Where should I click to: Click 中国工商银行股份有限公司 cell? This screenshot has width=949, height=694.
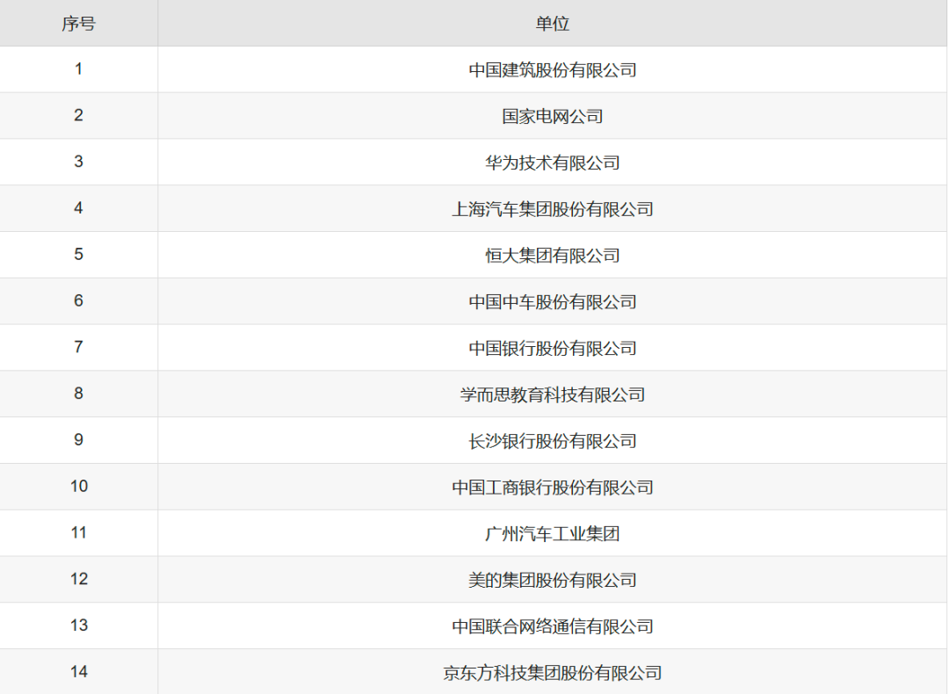(x=553, y=488)
